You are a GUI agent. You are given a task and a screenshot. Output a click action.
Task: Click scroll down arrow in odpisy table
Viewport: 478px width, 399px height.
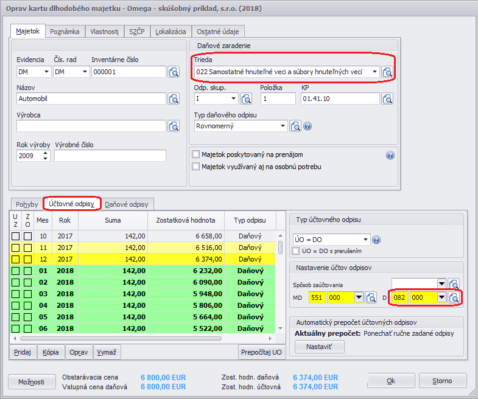point(281,328)
